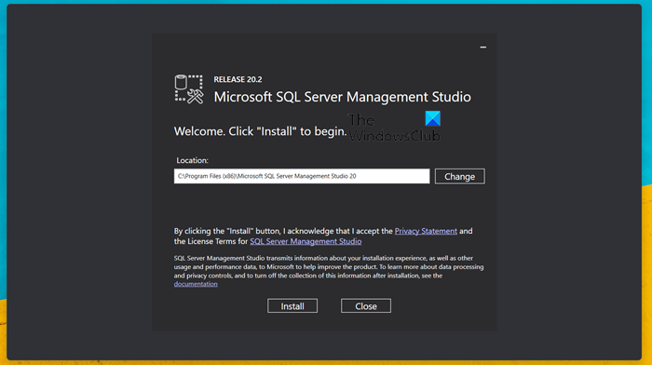This screenshot has width=652, height=365.
Task: Click the TheWindowsClub watermark text
Action: tap(394, 128)
